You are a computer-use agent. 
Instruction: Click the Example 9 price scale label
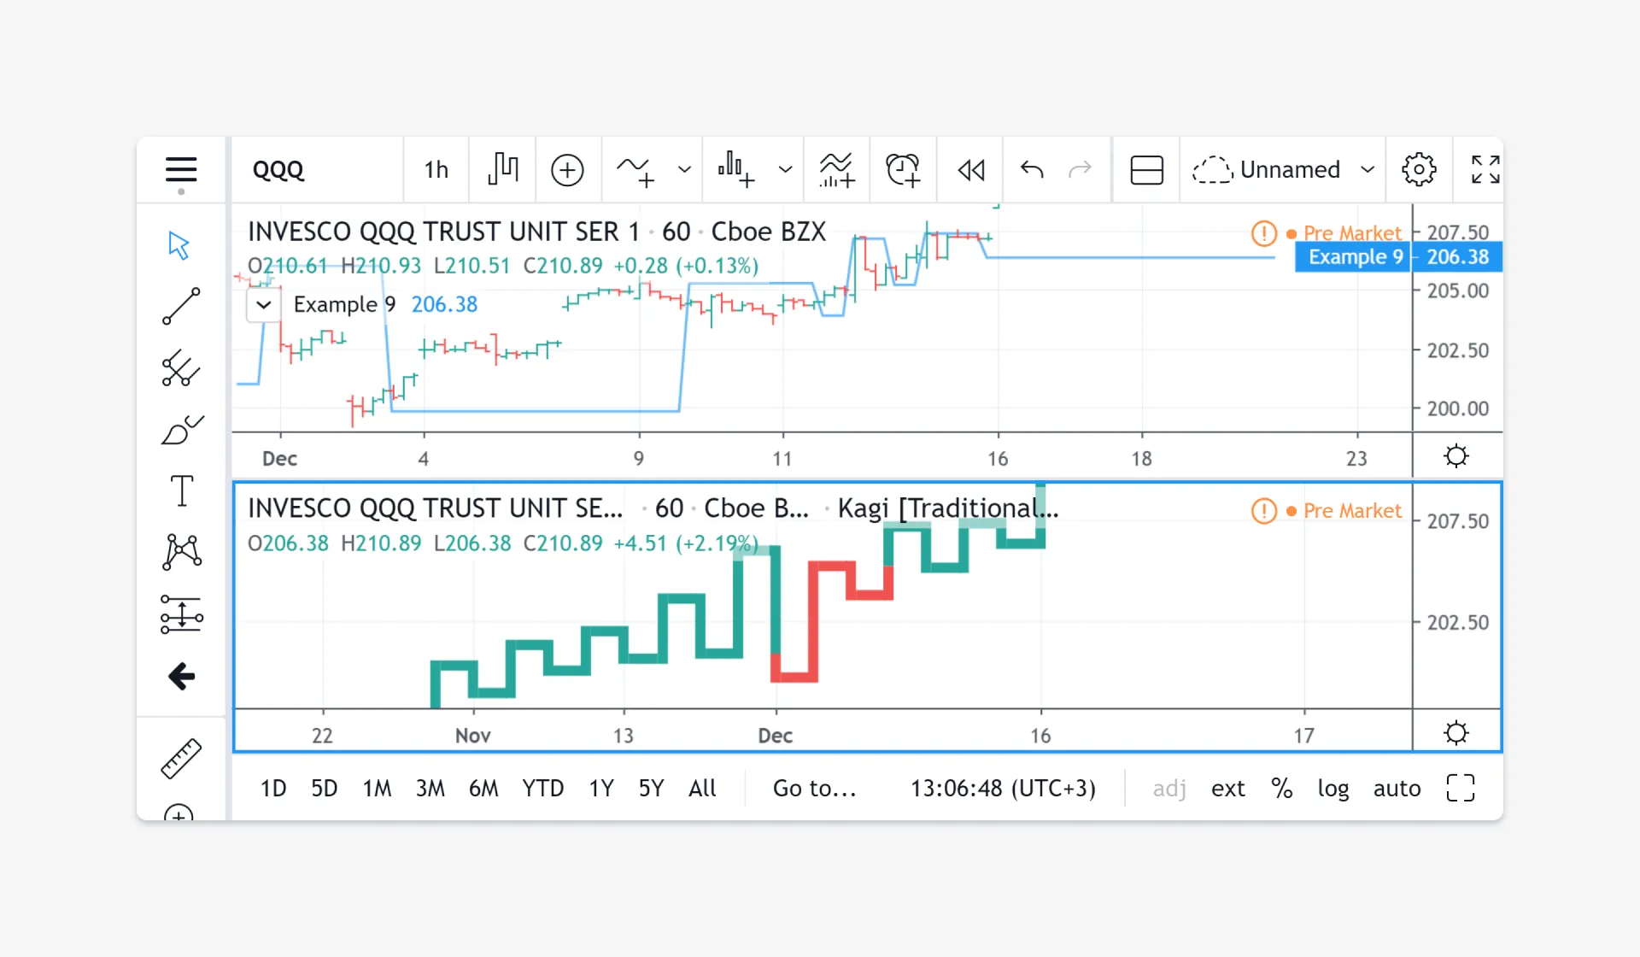(x=1355, y=257)
